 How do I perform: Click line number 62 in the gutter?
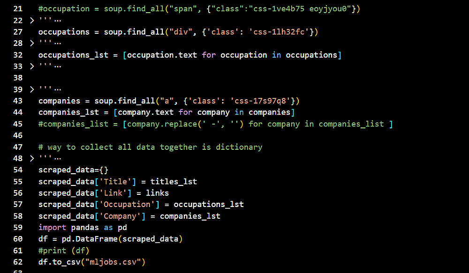pyautogui.click(x=18, y=262)
